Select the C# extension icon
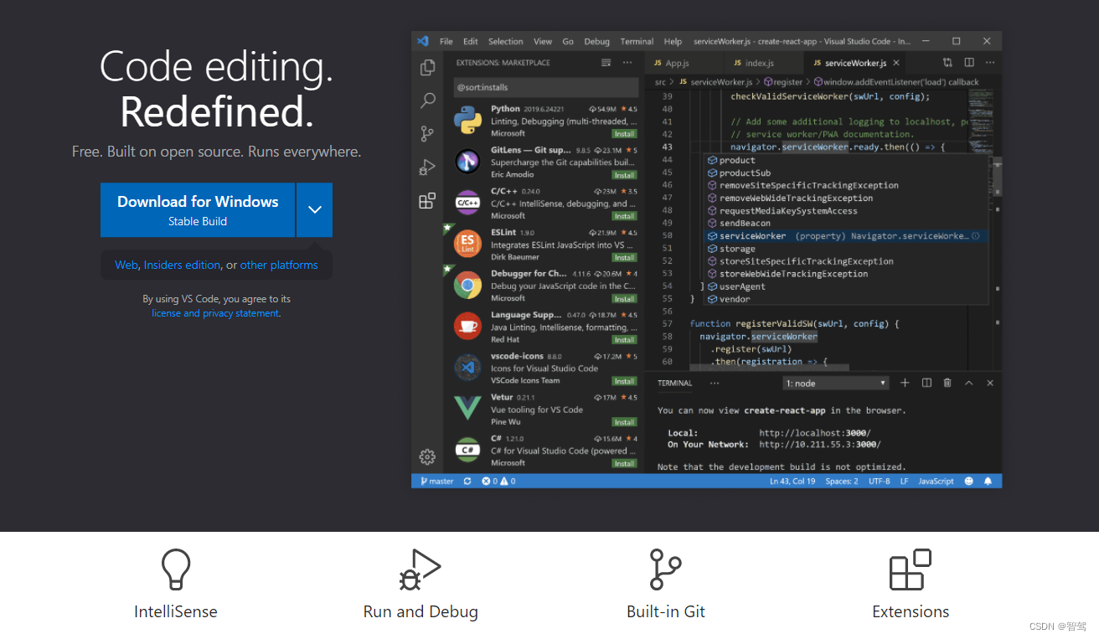Screen dimensions: 1099x639 click(467, 450)
